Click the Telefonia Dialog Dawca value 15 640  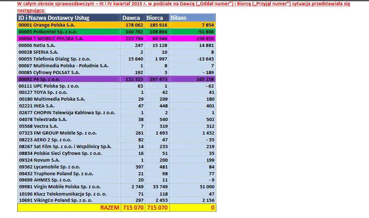(x=135, y=59)
